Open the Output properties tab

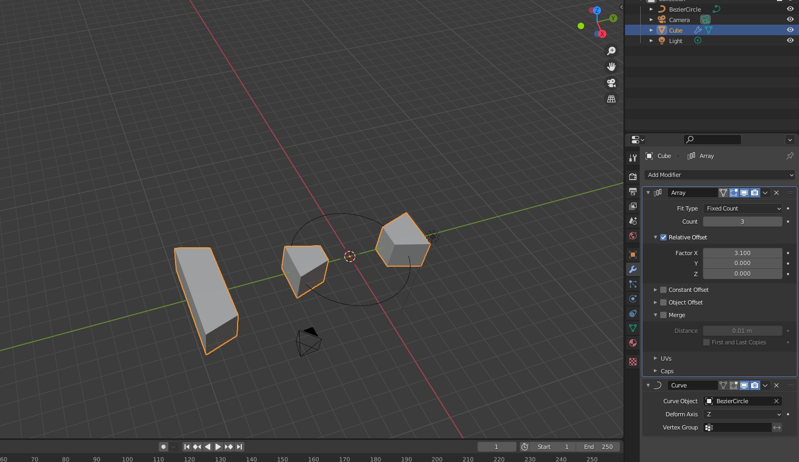pos(633,192)
